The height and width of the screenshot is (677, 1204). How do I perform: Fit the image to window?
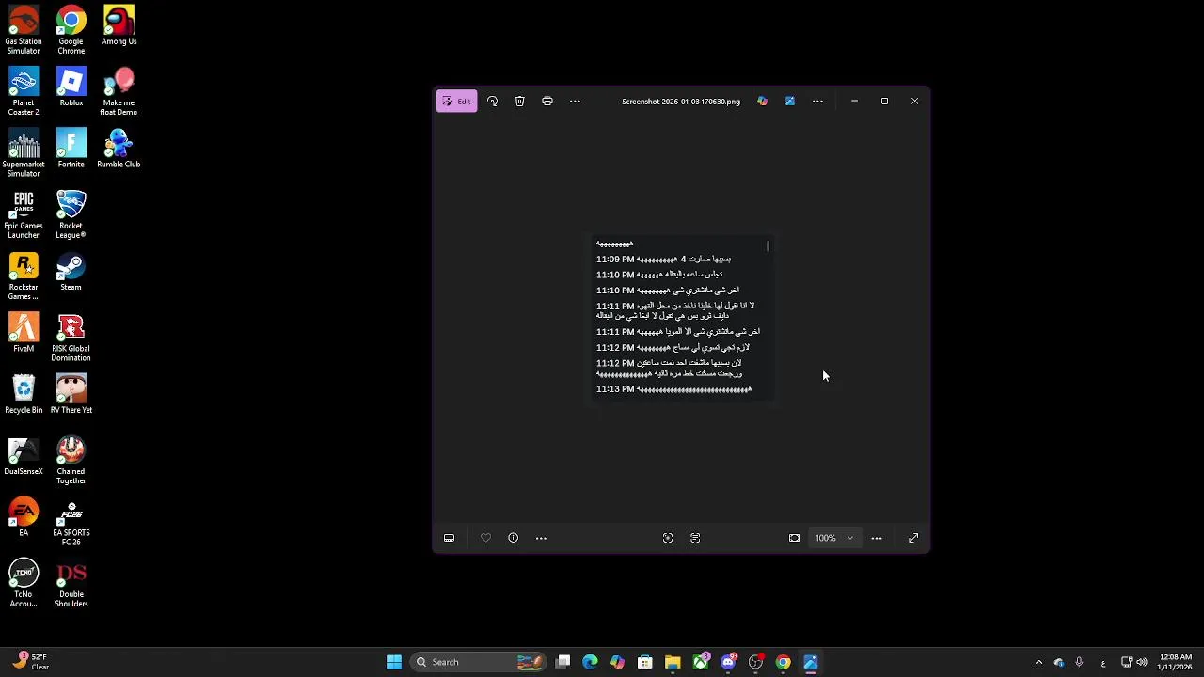(x=794, y=538)
